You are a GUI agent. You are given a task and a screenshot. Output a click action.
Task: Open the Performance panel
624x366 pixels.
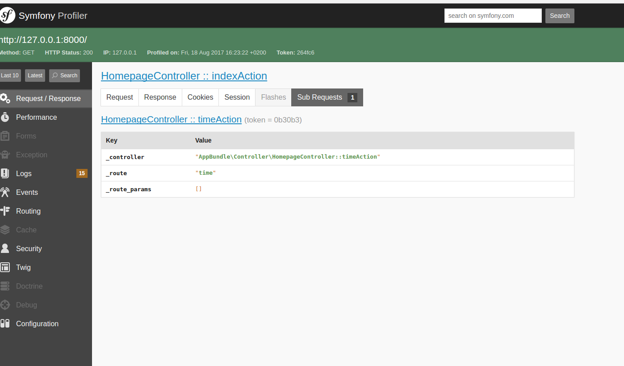[46, 117]
